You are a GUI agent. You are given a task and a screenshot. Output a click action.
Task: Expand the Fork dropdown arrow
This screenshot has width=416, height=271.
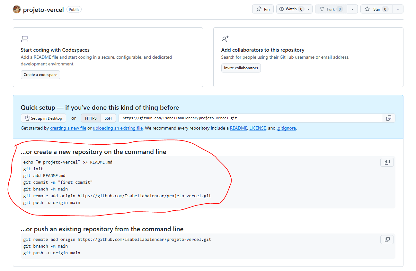pyautogui.click(x=352, y=9)
